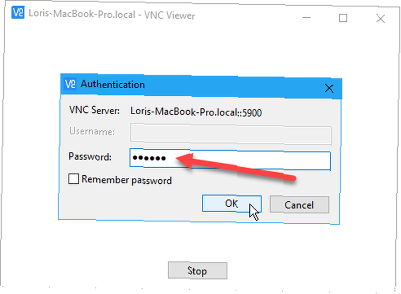Click the VNC Viewer logo in main title bar

pos(18,13)
